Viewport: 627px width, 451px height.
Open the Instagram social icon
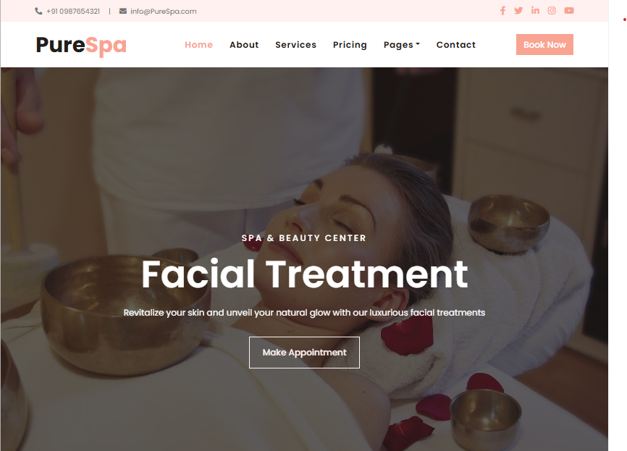(x=552, y=11)
